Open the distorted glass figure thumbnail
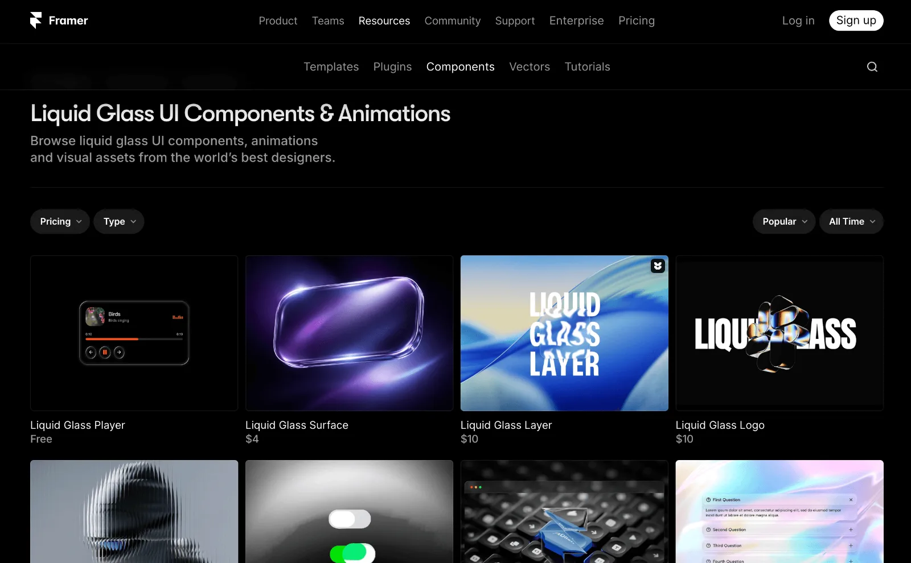Screen dimensions: 911x563 coord(134,512)
